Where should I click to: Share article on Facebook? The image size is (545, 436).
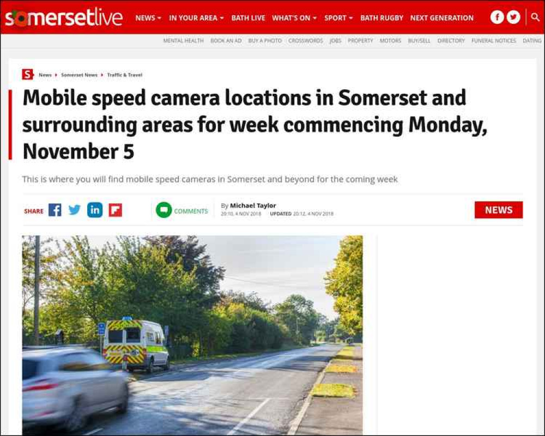(55, 210)
